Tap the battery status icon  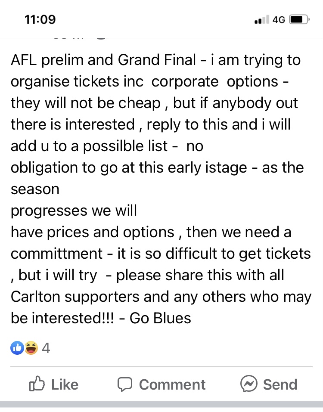[x=299, y=20]
